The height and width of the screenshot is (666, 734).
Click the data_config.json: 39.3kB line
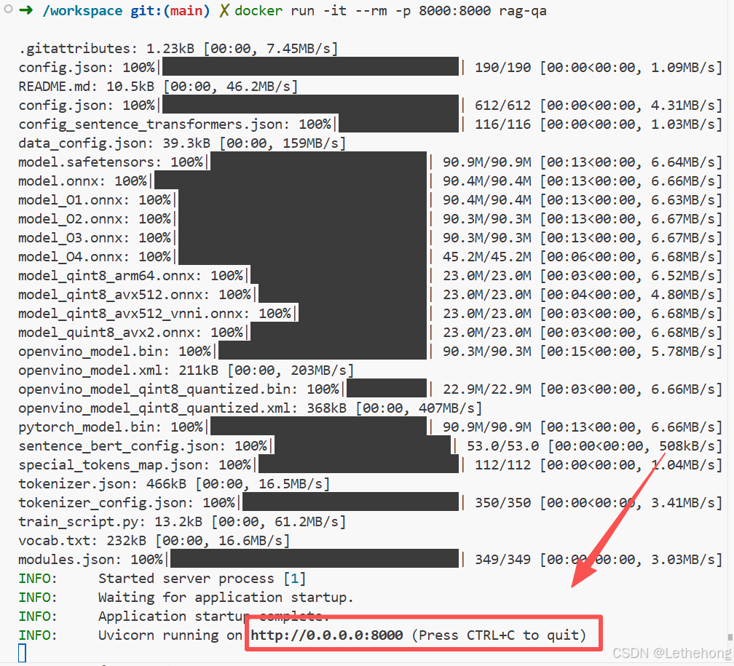[182, 143]
